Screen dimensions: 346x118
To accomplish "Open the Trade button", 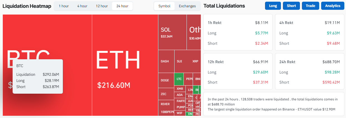I will tap(310, 6).
